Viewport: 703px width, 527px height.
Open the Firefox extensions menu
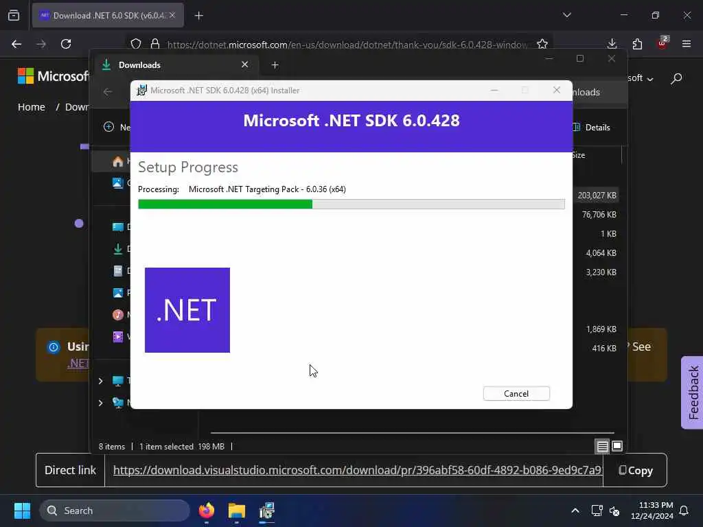click(x=637, y=44)
